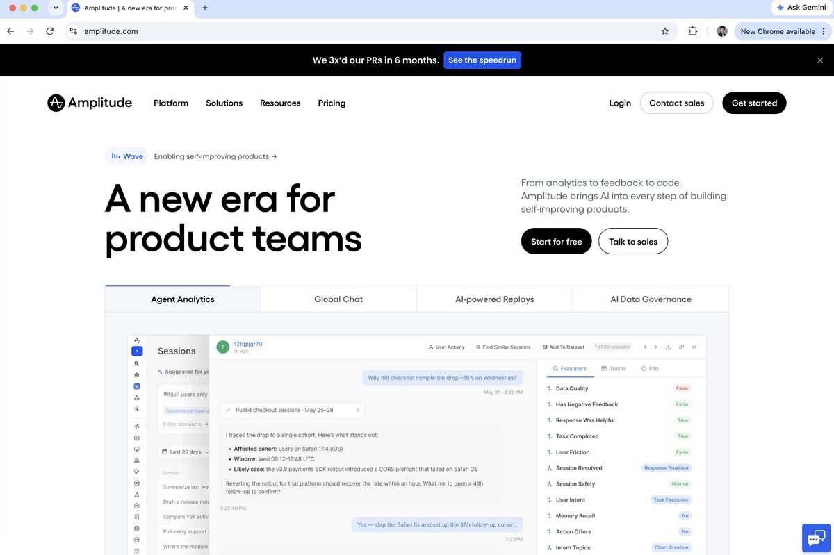
Task: Click the Login link
Action: pyautogui.click(x=620, y=103)
